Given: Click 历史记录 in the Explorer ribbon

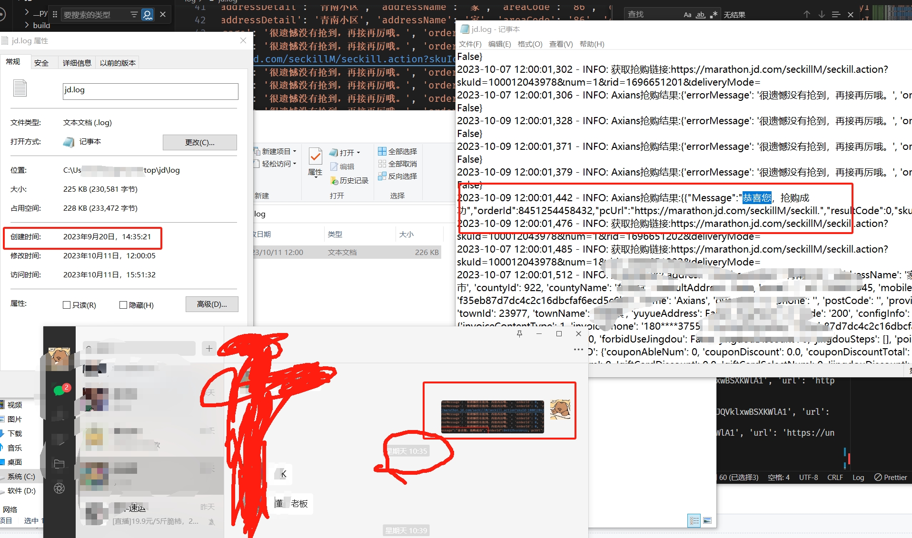Looking at the screenshot, I should 349,181.
